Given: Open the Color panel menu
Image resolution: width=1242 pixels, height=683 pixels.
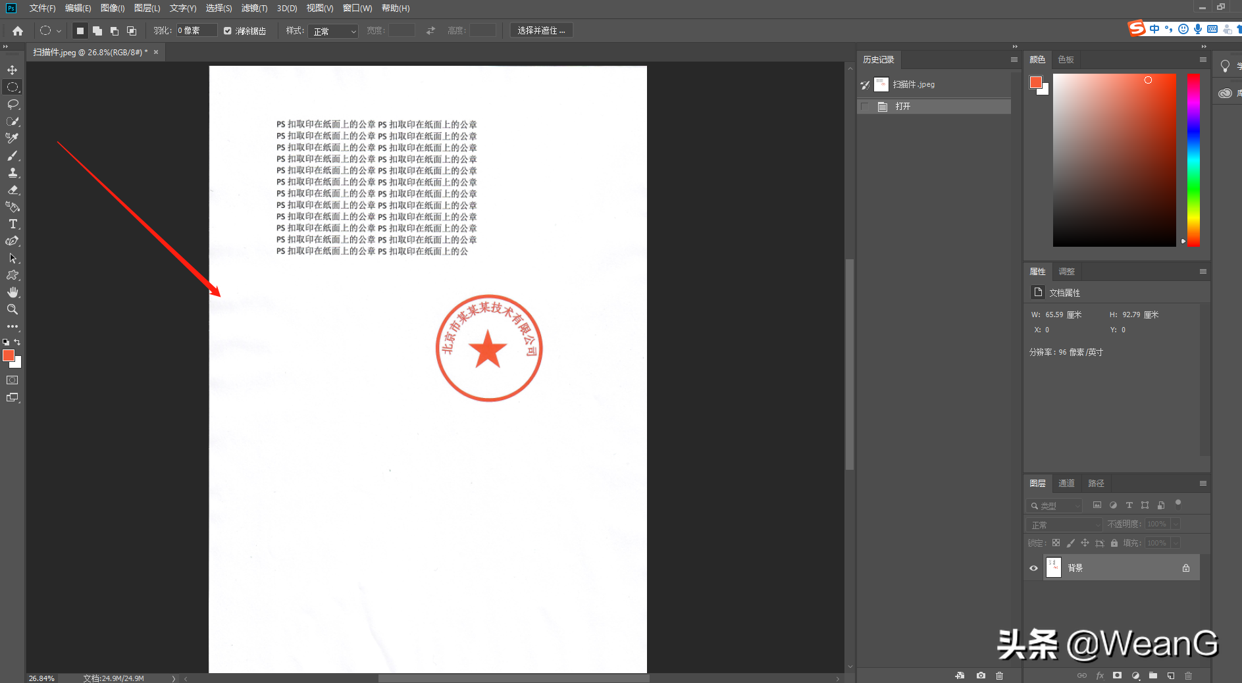Looking at the screenshot, I should pos(1203,59).
